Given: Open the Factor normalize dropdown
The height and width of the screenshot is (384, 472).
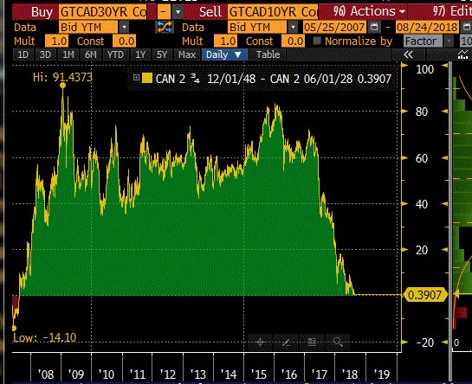Looking at the screenshot, I should (x=449, y=41).
